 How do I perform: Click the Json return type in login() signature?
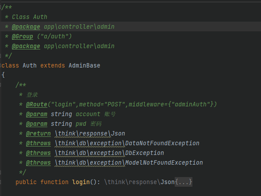coord(168,182)
